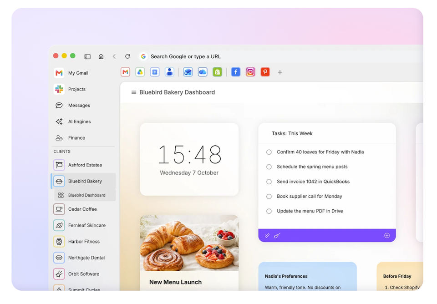Viewport: 437px width, 304px height.
Task: Check off Schedule the spring menu posts
Action: pos(269,167)
